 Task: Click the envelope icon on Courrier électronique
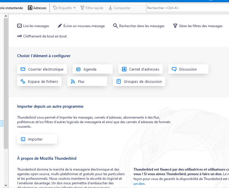coord(23,69)
